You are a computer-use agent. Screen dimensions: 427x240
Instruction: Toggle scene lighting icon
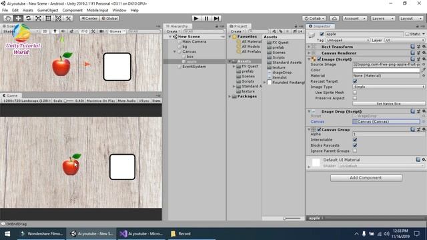[x=55, y=31]
